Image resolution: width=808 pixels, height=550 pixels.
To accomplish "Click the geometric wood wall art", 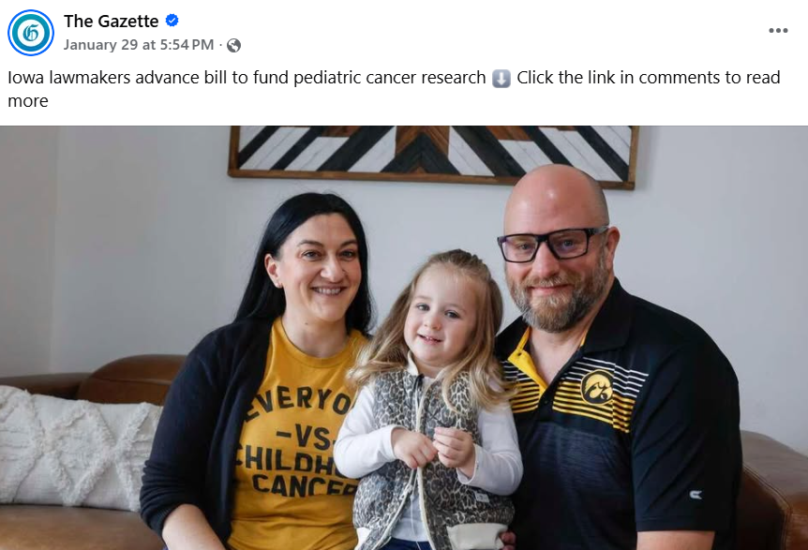I will point(433,156).
